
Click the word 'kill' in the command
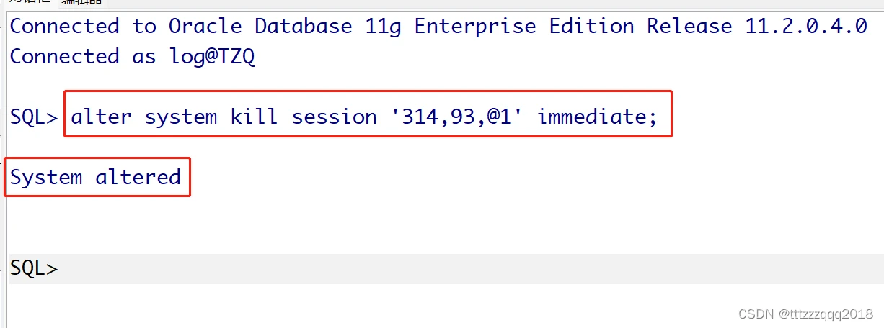(x=254, y=117)
